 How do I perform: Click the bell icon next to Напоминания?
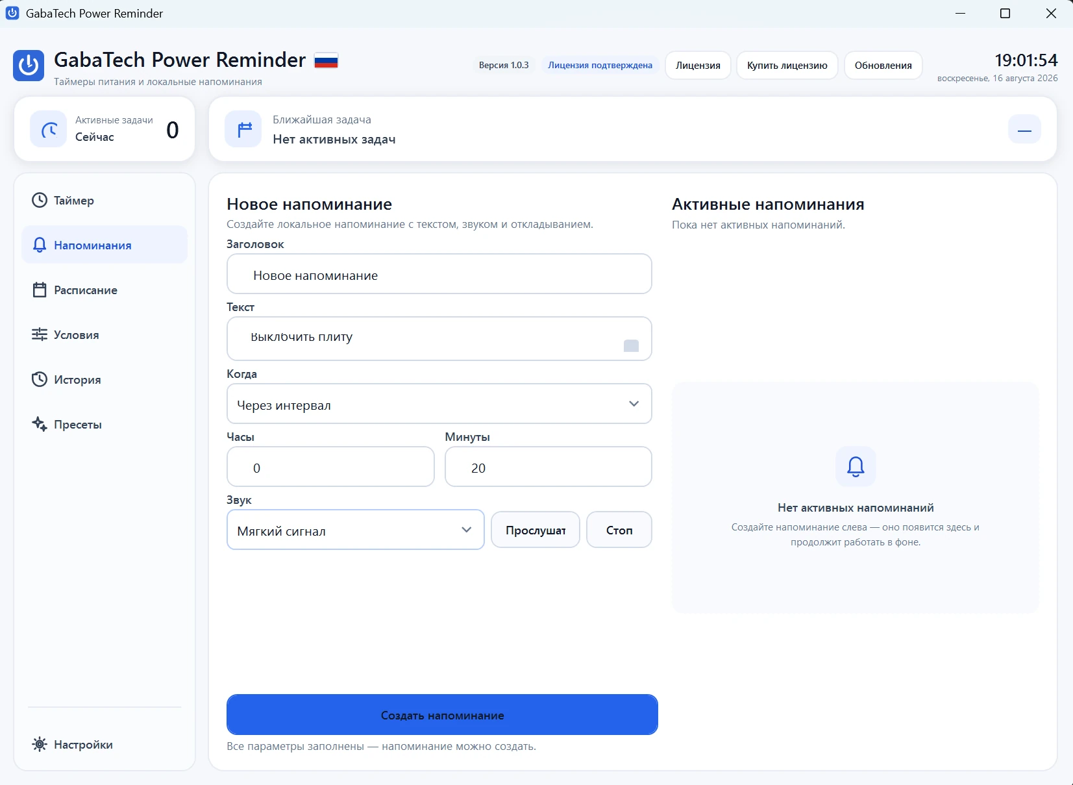tap(40, 245)
